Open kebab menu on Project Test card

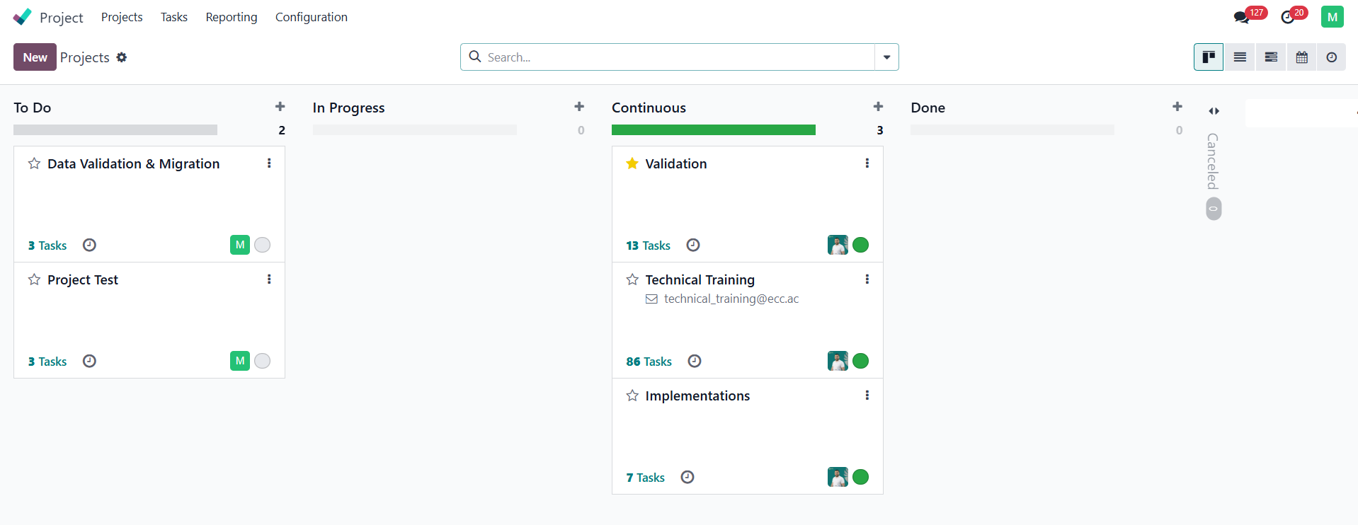pyautogui.click(x=269, y=279)
